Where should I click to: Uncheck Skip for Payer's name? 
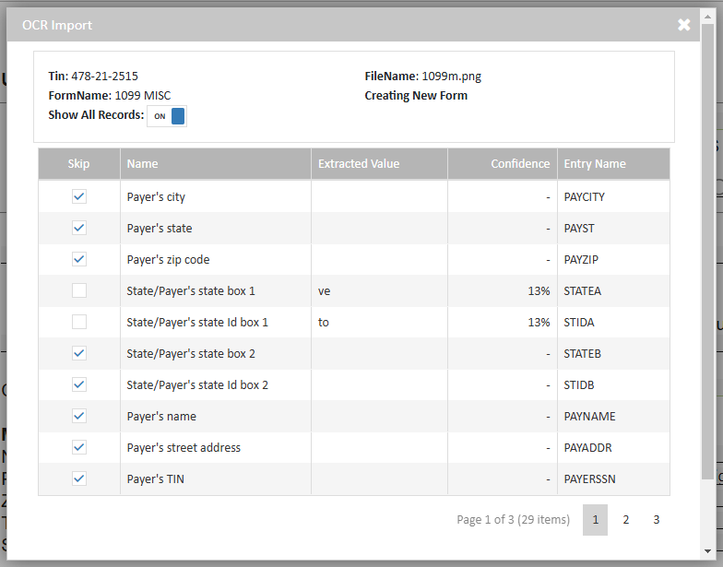[79, 416]
